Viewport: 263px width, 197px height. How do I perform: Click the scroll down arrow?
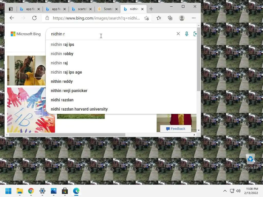coord(199,130)
